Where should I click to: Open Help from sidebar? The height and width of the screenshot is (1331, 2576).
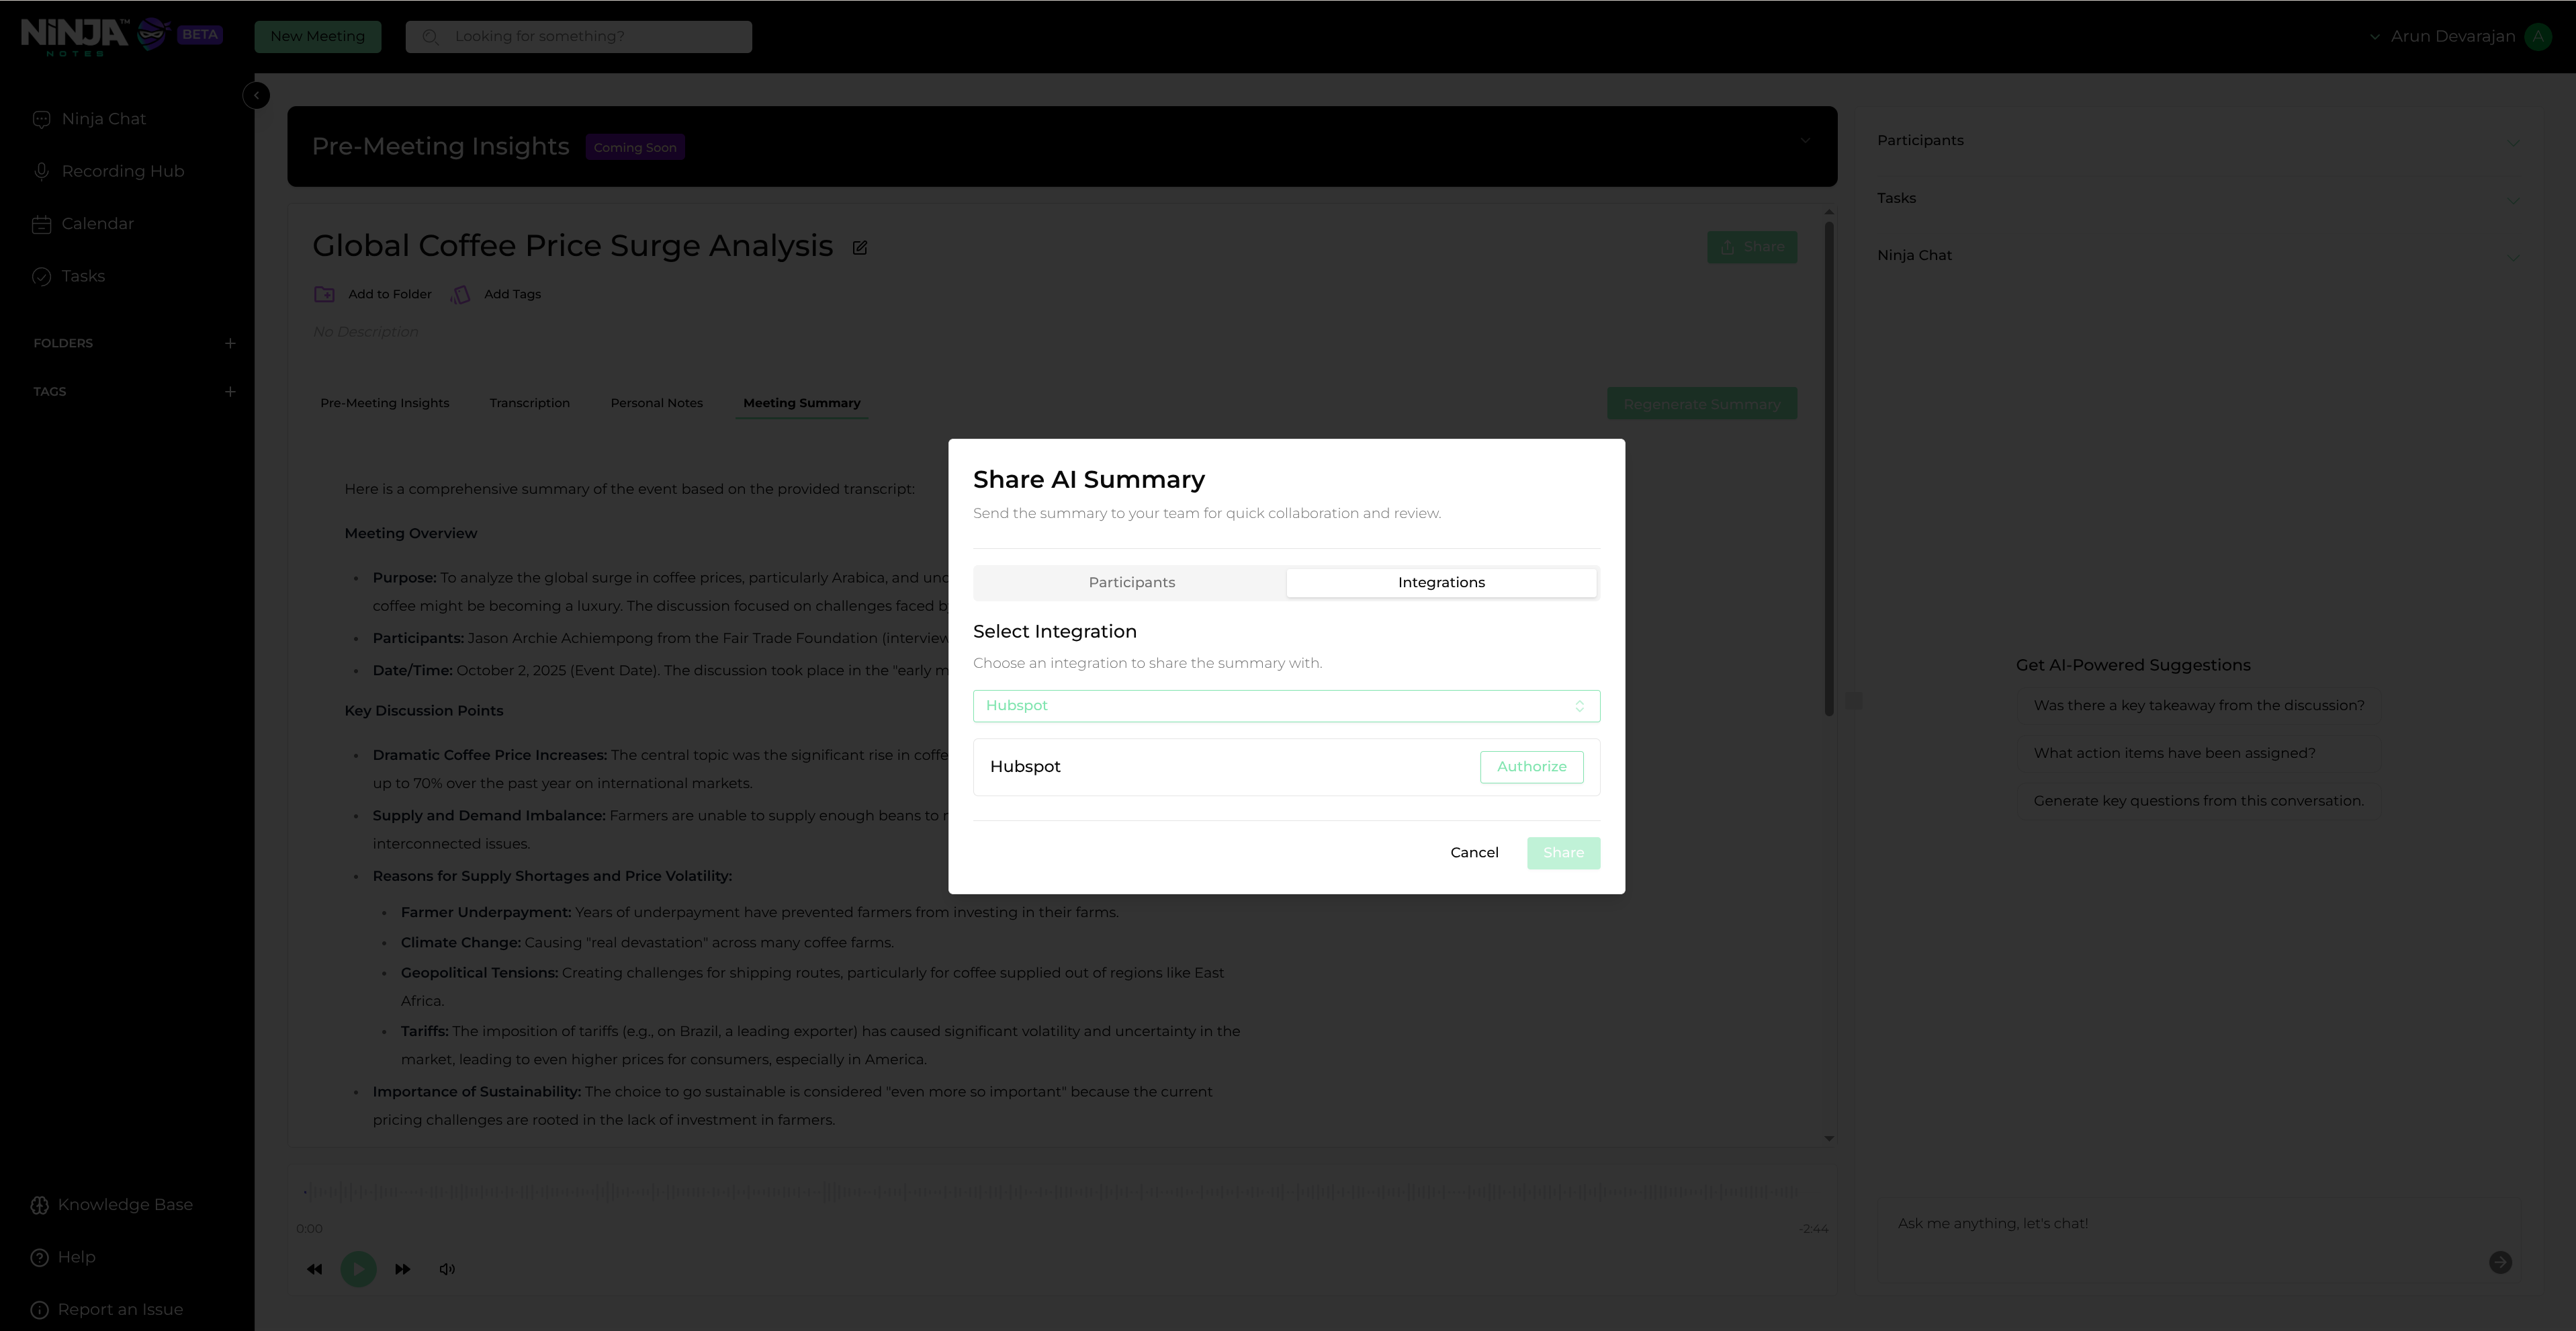(63, 1258)
